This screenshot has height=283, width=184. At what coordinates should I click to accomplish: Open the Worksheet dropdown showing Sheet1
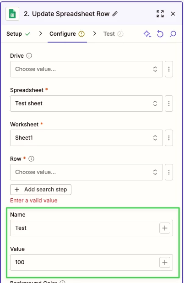click(87, 138)
